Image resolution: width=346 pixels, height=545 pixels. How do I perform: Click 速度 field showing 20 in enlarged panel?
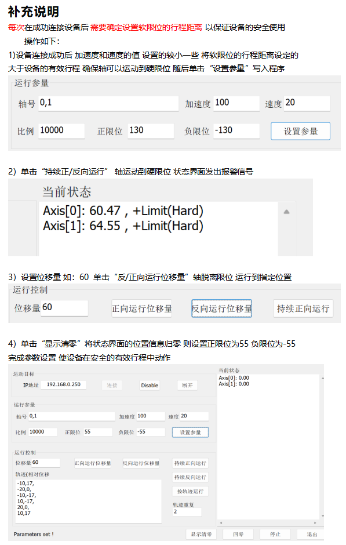(307, 104)
